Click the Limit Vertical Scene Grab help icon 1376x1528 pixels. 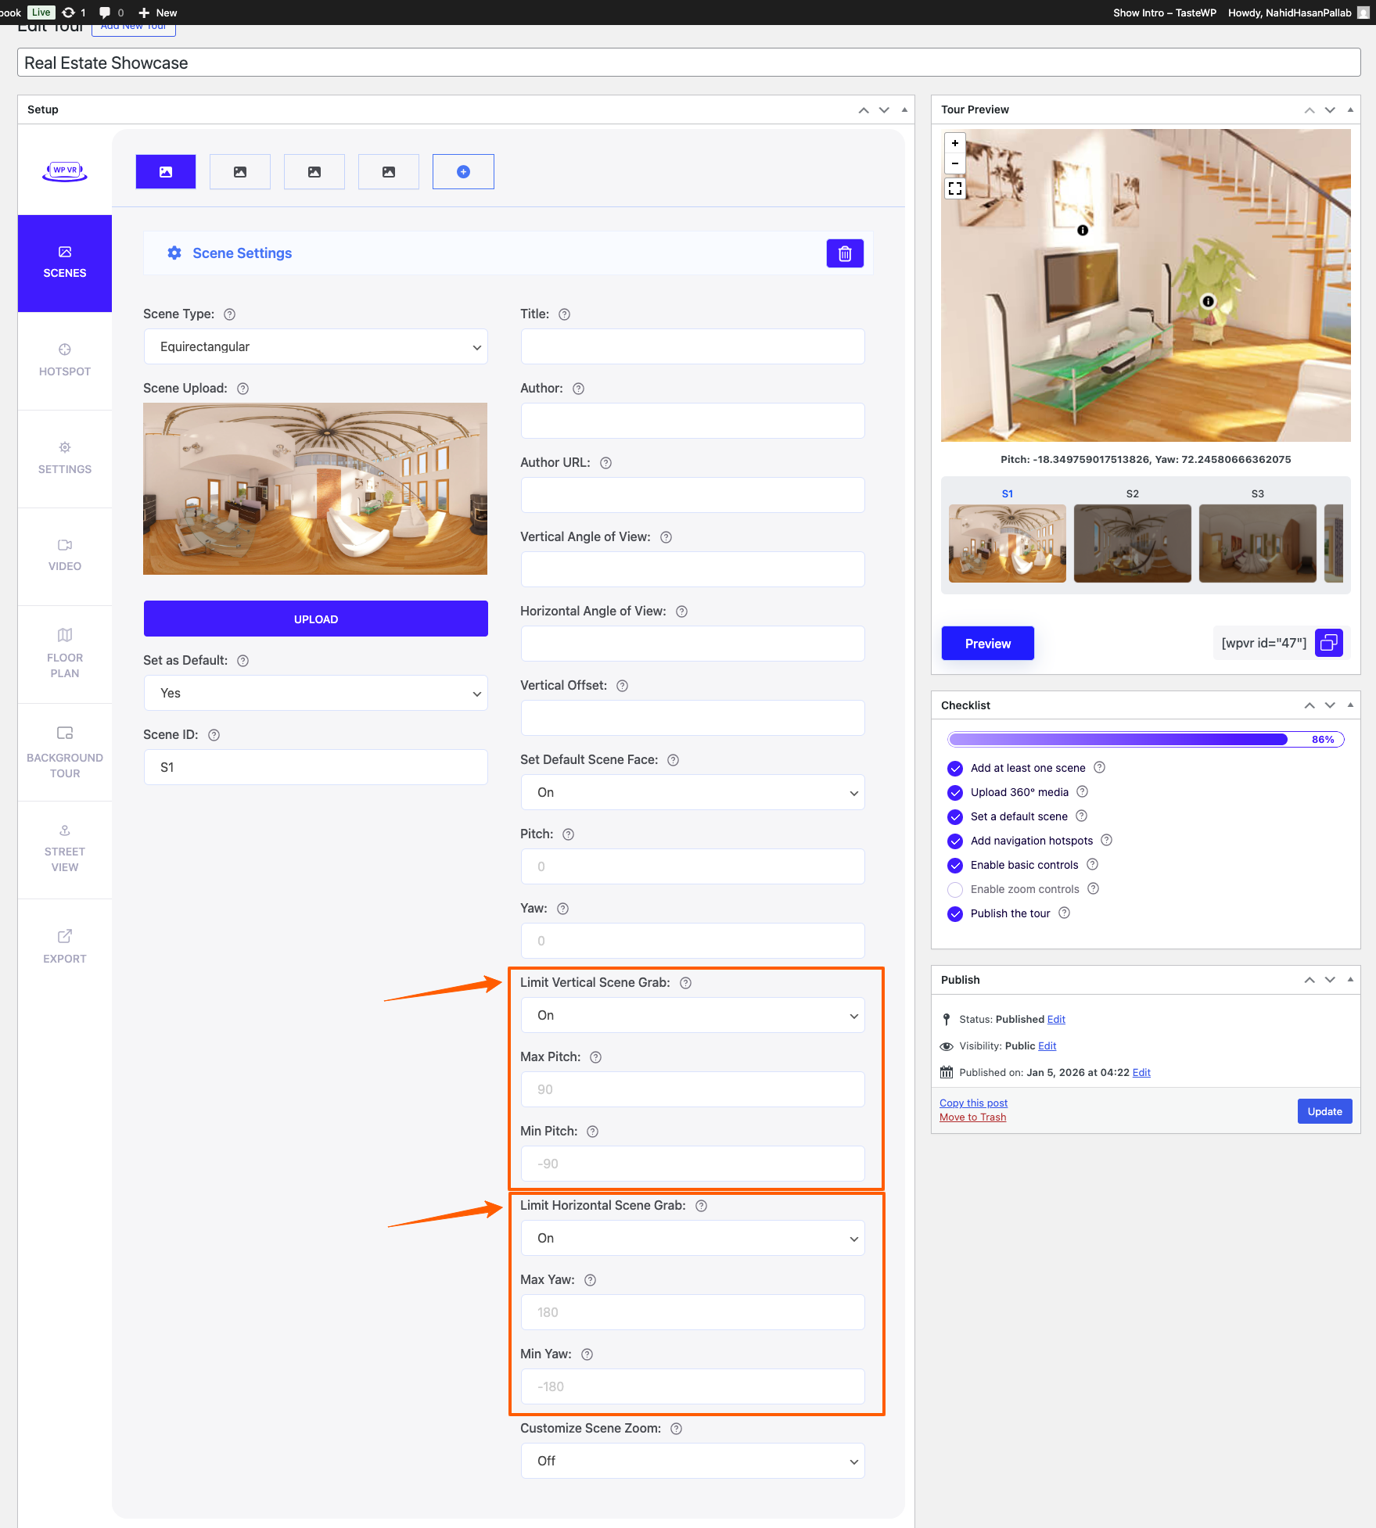click(685, 983)
